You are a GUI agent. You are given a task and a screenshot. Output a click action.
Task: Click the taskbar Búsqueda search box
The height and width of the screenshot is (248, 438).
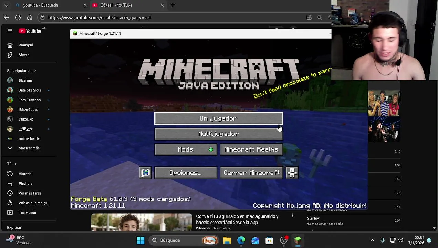[x=184, y=240]
